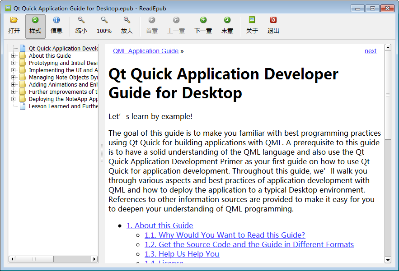The width and height of the screenshot is (399, 271).
Task: Select Lesson Learned and Further tree item
Action: [x=63, y=106]
